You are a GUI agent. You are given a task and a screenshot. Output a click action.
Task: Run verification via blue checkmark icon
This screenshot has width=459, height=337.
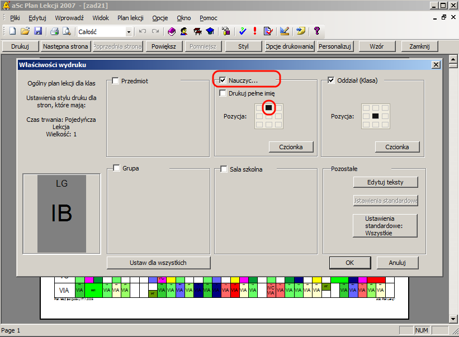click(x=243, y=31)
